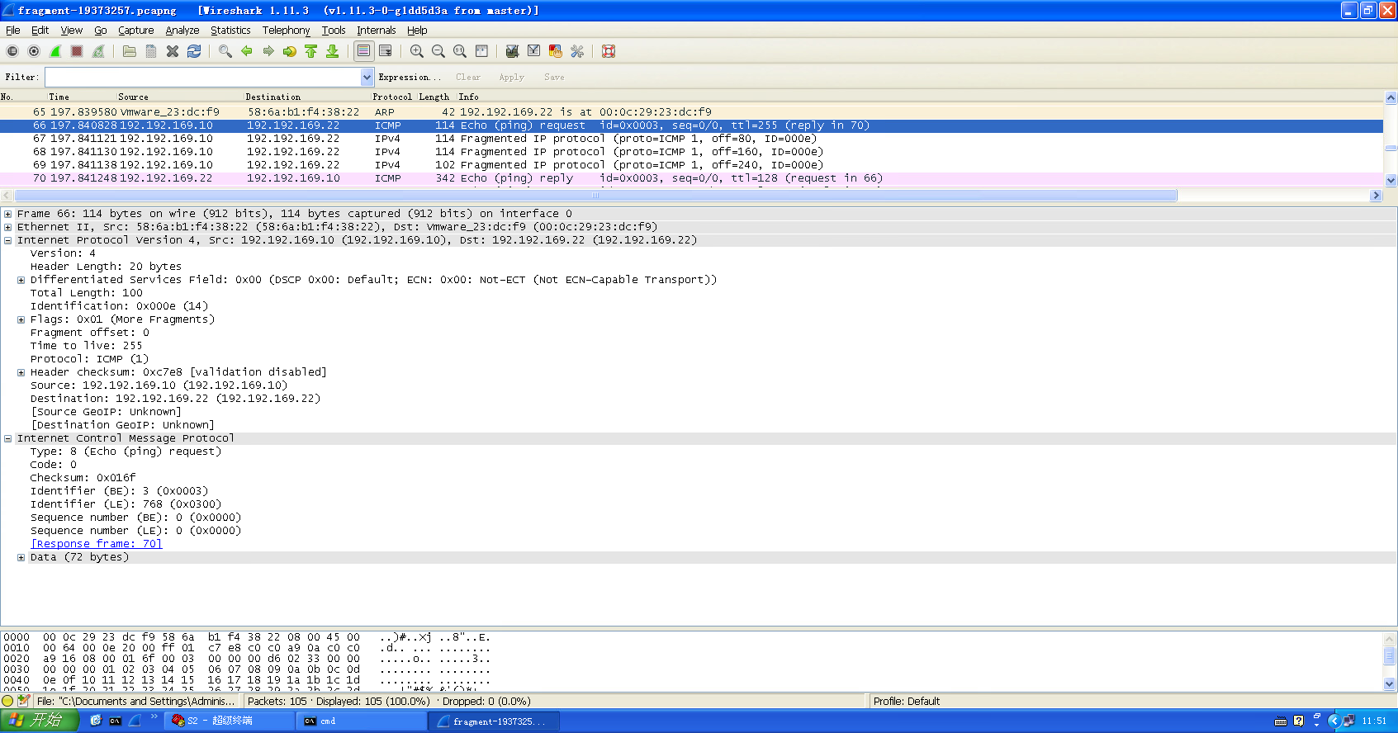Zoom out the packet text

click(438, 51)
